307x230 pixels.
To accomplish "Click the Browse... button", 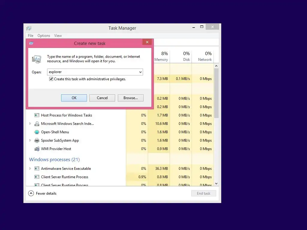I will (131, 98).
